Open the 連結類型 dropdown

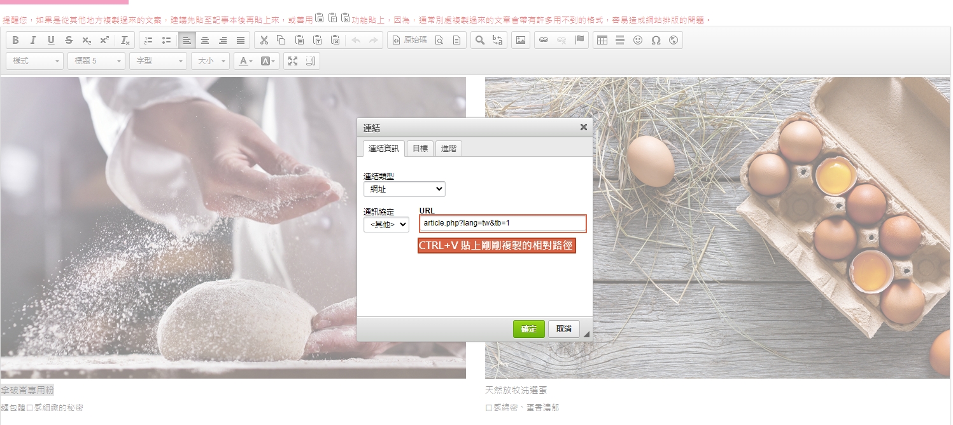click(x=404, y=189)
